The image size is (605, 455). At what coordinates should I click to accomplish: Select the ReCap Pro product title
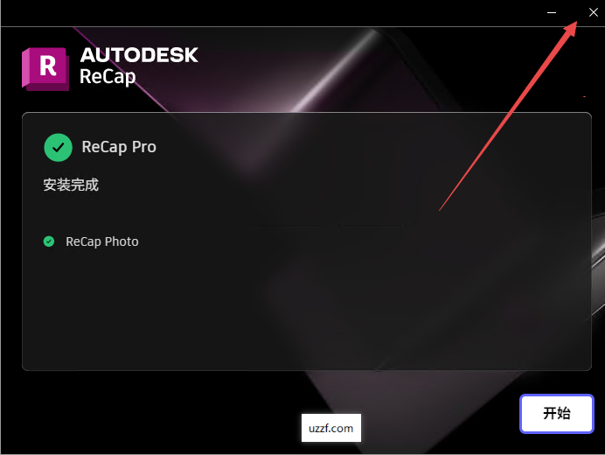click(119, 147)
